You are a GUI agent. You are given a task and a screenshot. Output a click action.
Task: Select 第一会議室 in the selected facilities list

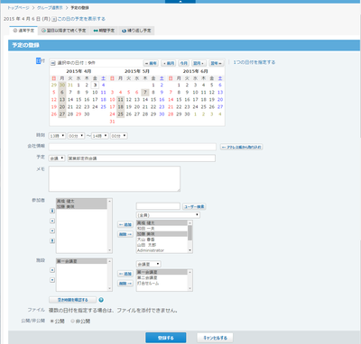point(81,261)
